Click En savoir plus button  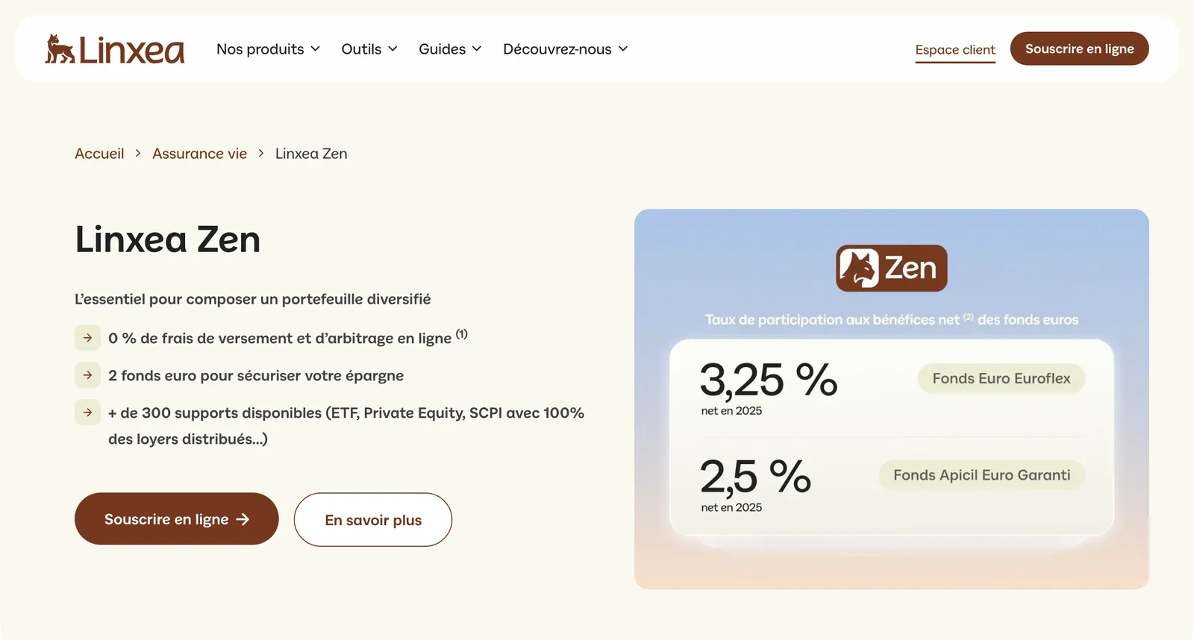pyautogui.click(x=373, y=520)
